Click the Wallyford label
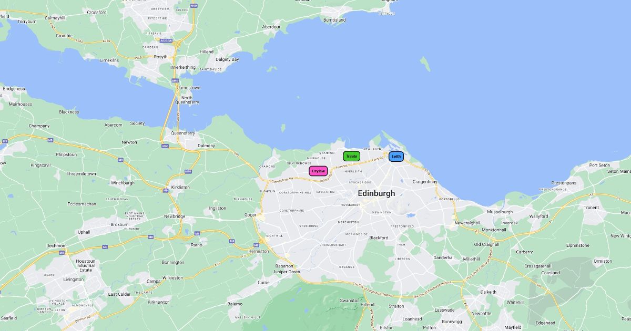631x331 pixels. click(x=538, y=216)
